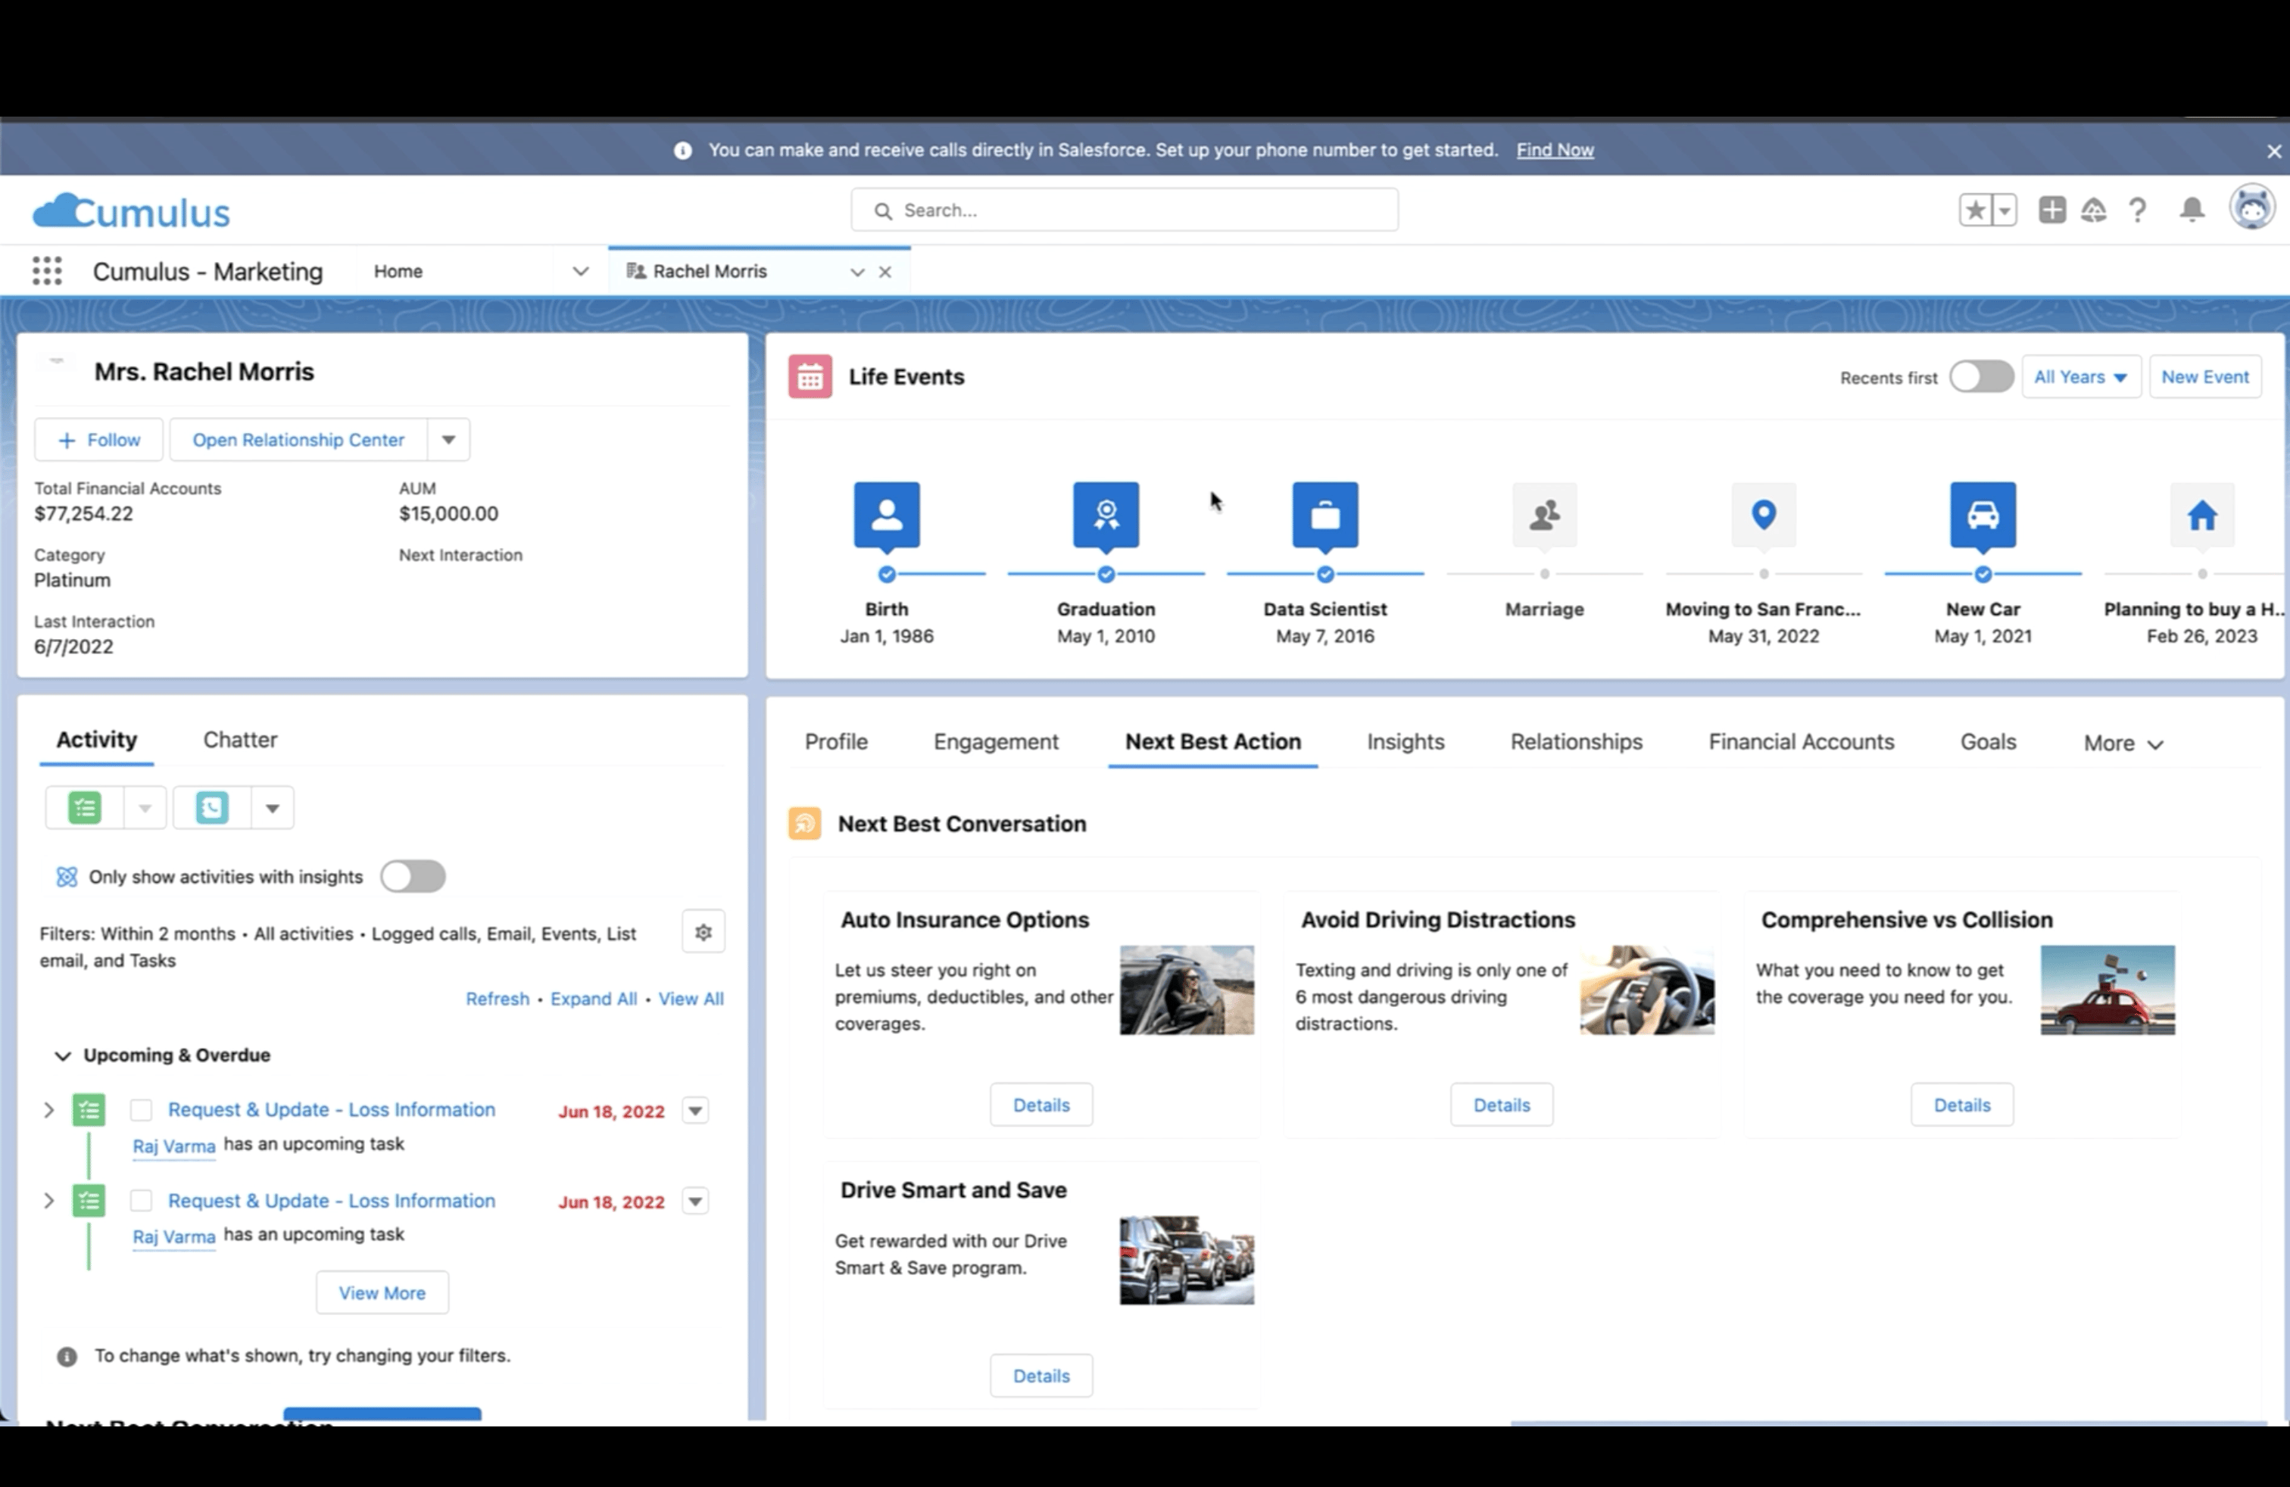Open the Chatter tab
The width and height of the screenshot is (2290, 1487).
pos(239,740)
